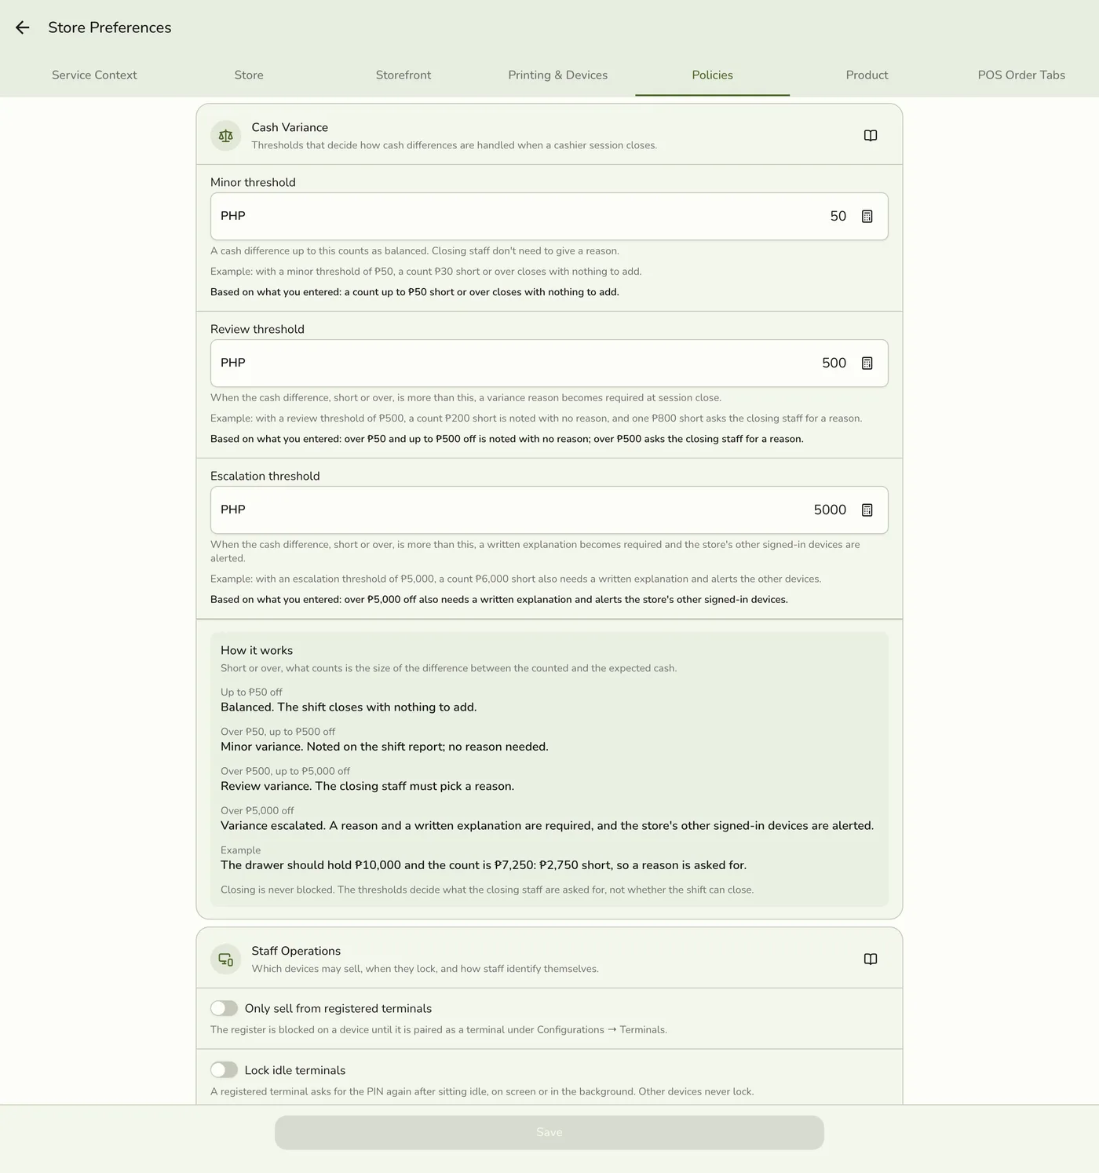
Task: Switch to POS Order Tabs
Action: tap(1021, 75)
